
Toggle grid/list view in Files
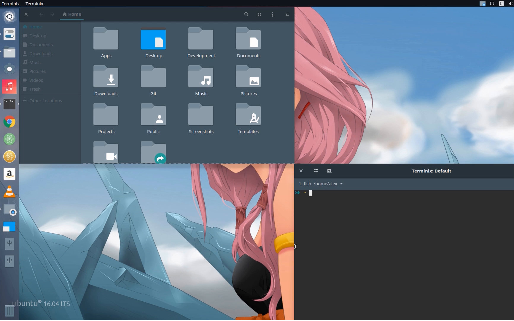pos(260,14)
